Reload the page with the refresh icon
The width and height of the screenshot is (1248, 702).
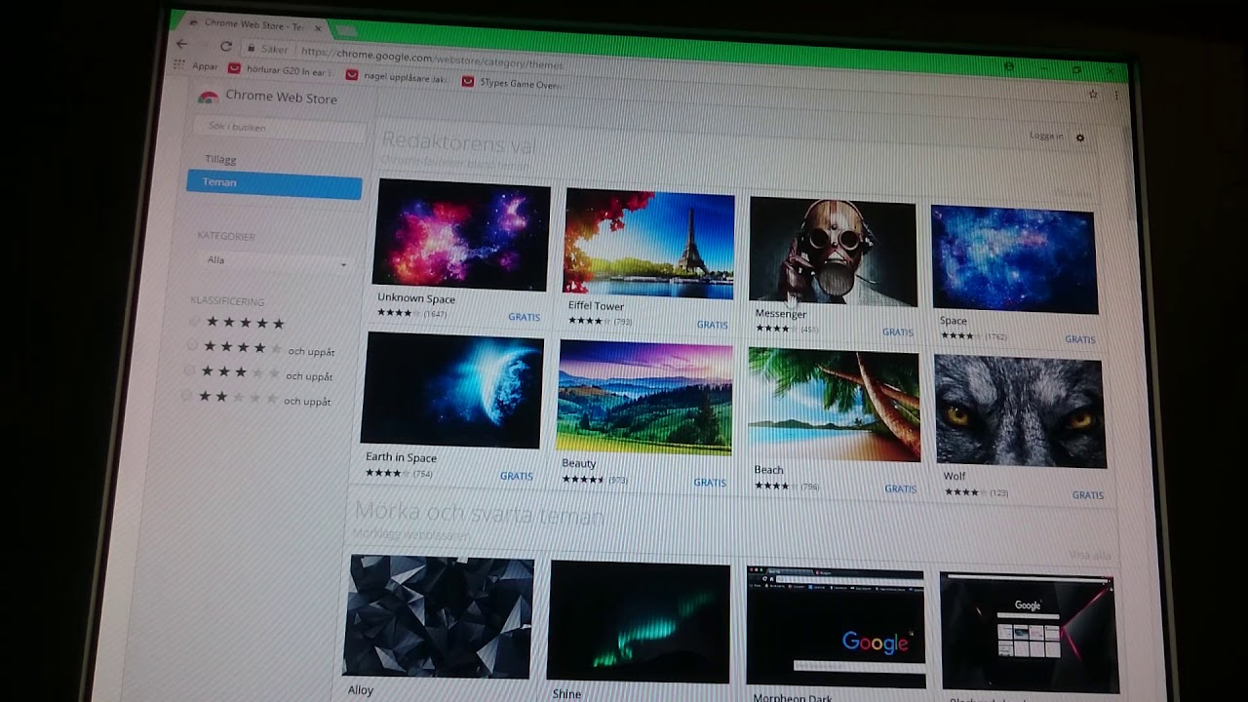click(x=226, y=46)
